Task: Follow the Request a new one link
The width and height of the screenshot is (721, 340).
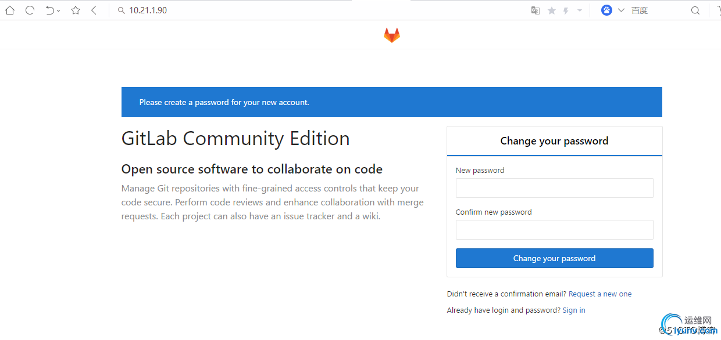Action: point(600,294)
